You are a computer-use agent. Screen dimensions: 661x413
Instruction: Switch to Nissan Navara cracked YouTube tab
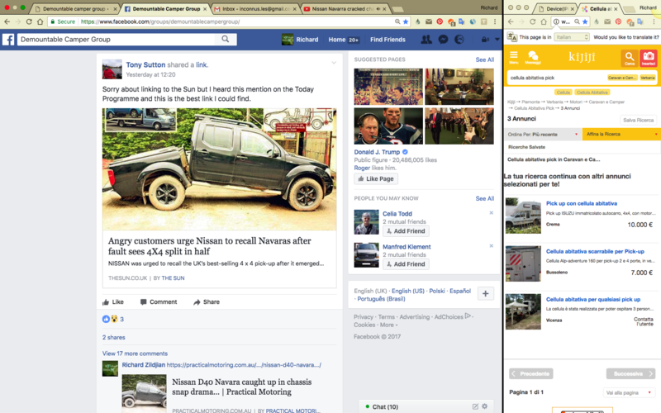[x=343, y=8]
